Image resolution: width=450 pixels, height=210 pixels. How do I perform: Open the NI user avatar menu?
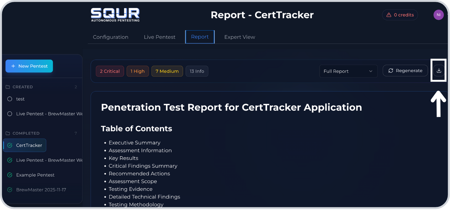[x=438, y=15]
